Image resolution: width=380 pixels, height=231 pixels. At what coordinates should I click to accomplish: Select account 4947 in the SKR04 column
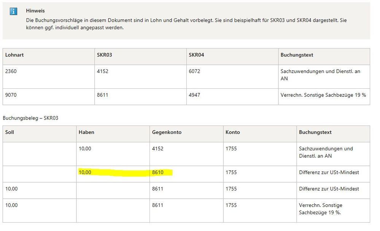click(194, 95)
